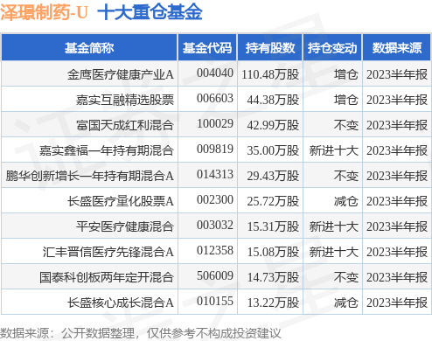Click the 基金简称 column header

click(89, 48)
